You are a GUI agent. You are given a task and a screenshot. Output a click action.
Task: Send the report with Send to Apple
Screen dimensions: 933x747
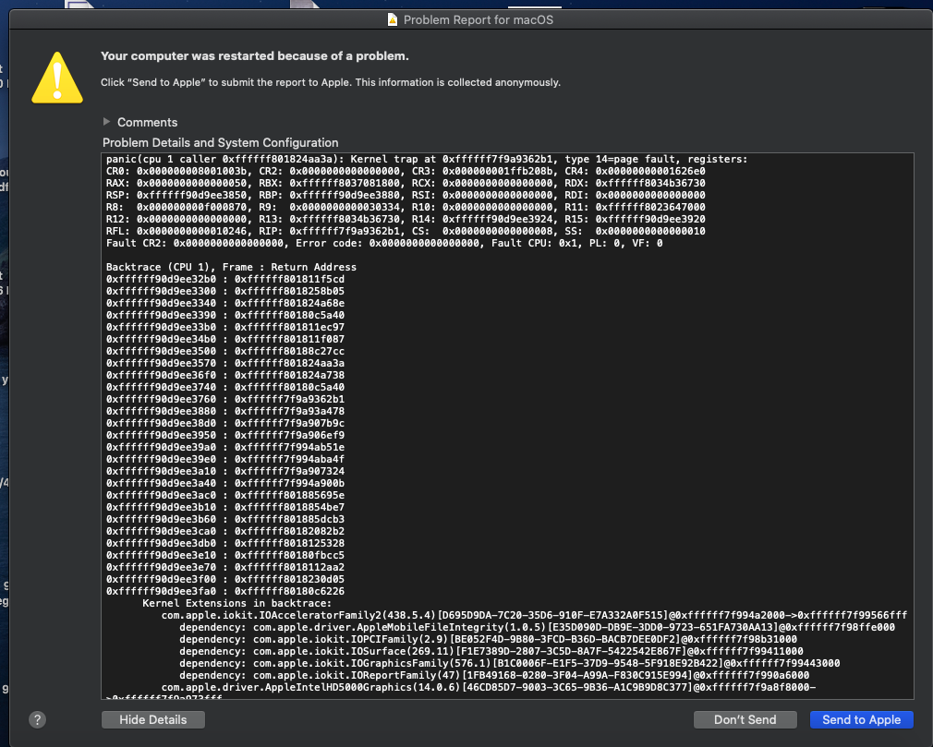862,719
